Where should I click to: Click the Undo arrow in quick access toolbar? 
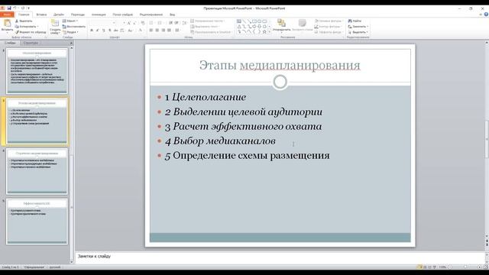[15, 8]
